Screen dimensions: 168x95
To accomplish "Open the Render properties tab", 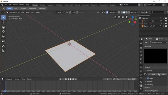I will (141, 48).
